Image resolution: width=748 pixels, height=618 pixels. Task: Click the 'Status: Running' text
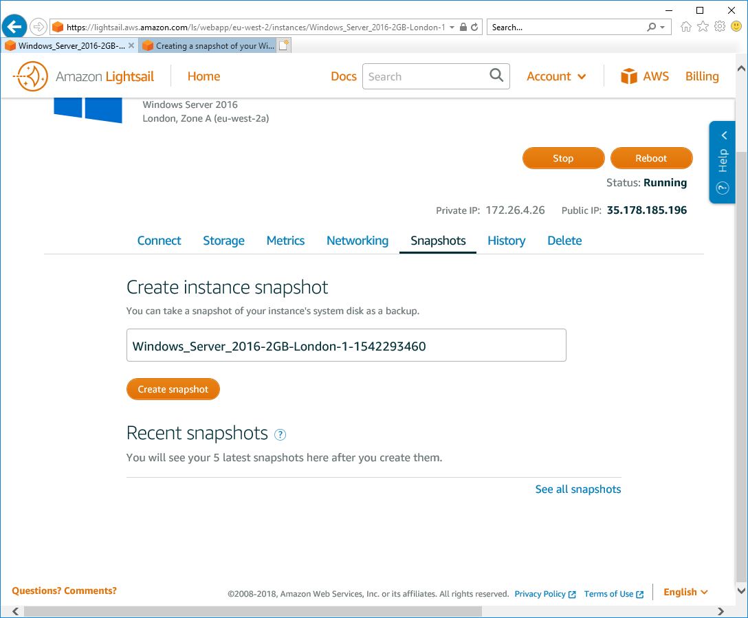646,183
